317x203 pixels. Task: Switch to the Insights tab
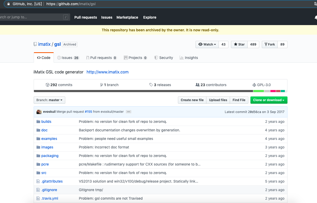tap(189, 58)
